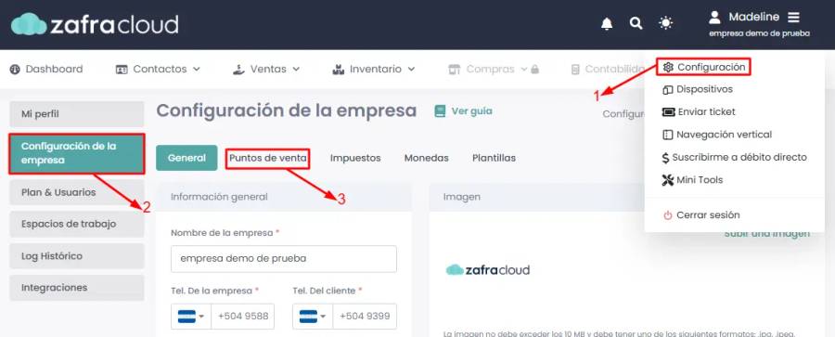Expand the Contactos dropdown menu
This screenshot has height=337, width=835.
pyautogui.click(x=196, y=70)
